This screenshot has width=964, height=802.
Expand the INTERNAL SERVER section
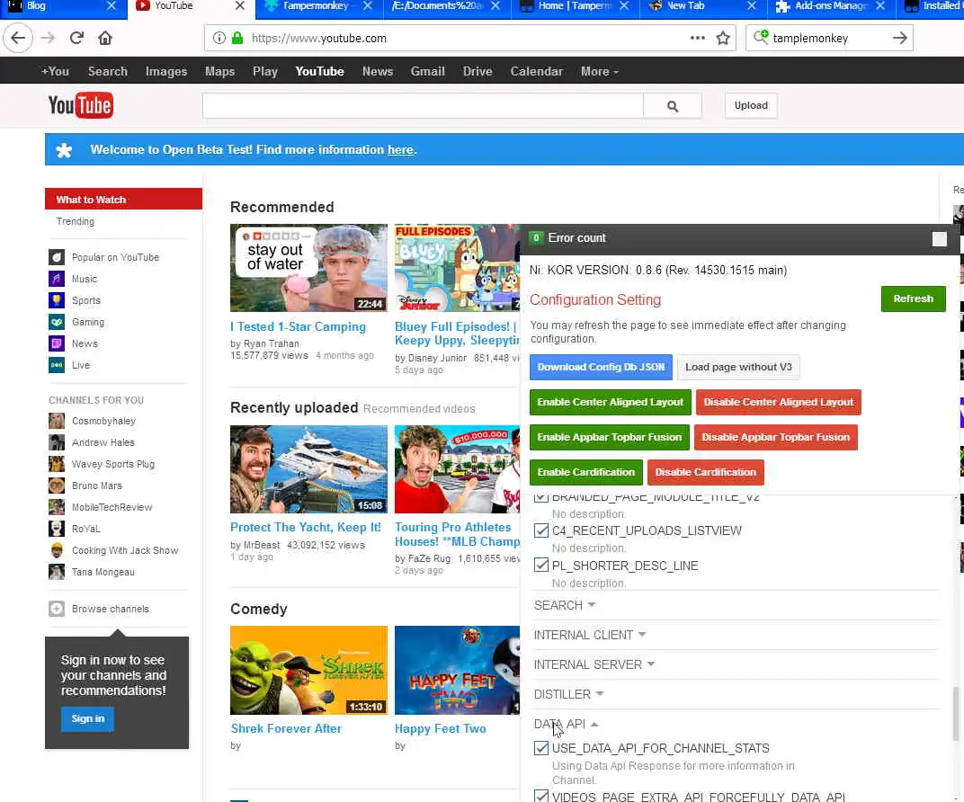(594, 664)
